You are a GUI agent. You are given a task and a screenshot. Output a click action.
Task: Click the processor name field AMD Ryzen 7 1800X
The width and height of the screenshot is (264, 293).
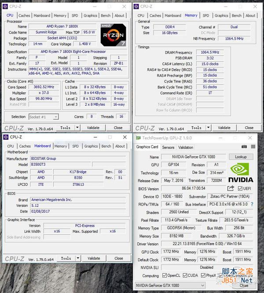tap(62, 26)
